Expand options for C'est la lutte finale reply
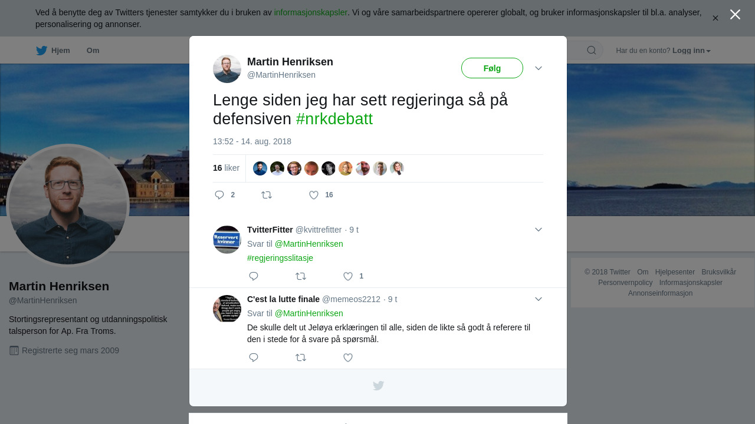Viewport: 755px width, 424px height. (539, 299)
